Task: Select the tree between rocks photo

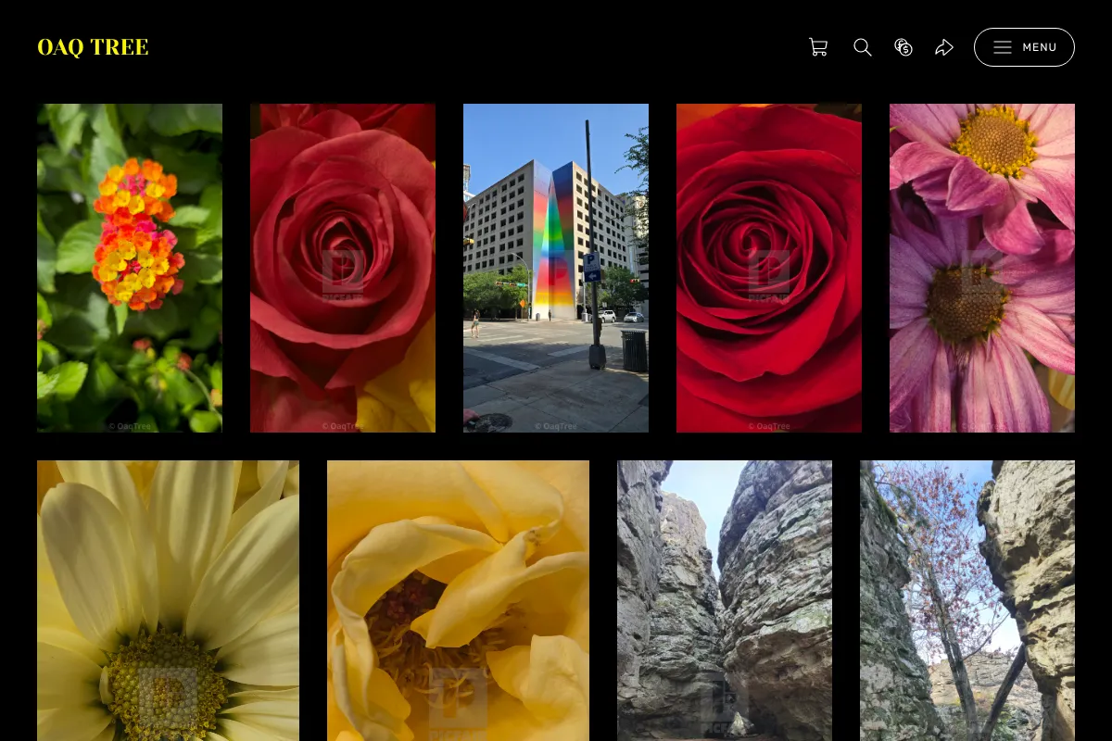Action: (967, 600)
